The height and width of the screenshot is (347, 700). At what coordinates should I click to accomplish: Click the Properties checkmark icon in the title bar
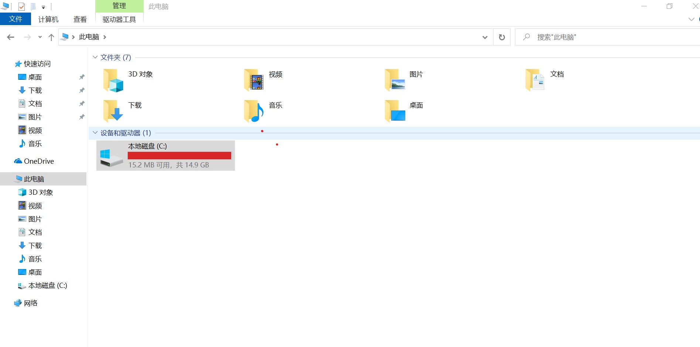(21, 6)
